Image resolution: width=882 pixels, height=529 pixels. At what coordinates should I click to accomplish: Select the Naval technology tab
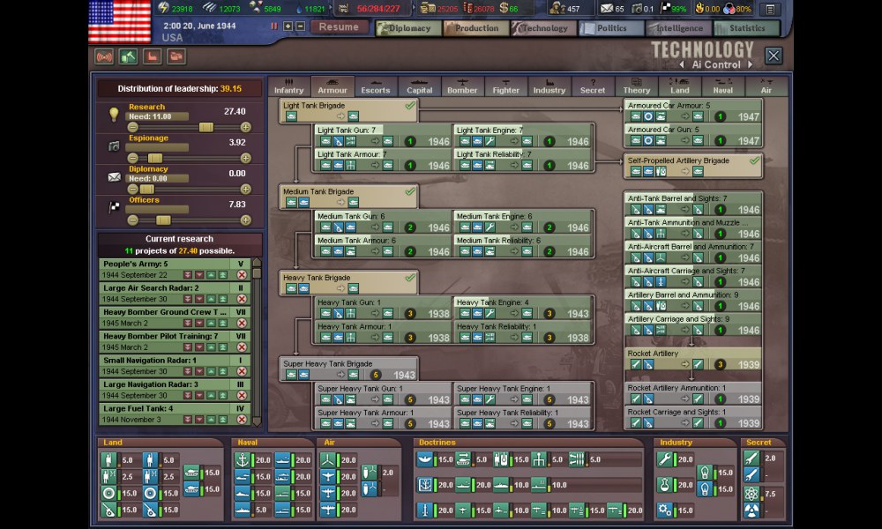[723, 86]
